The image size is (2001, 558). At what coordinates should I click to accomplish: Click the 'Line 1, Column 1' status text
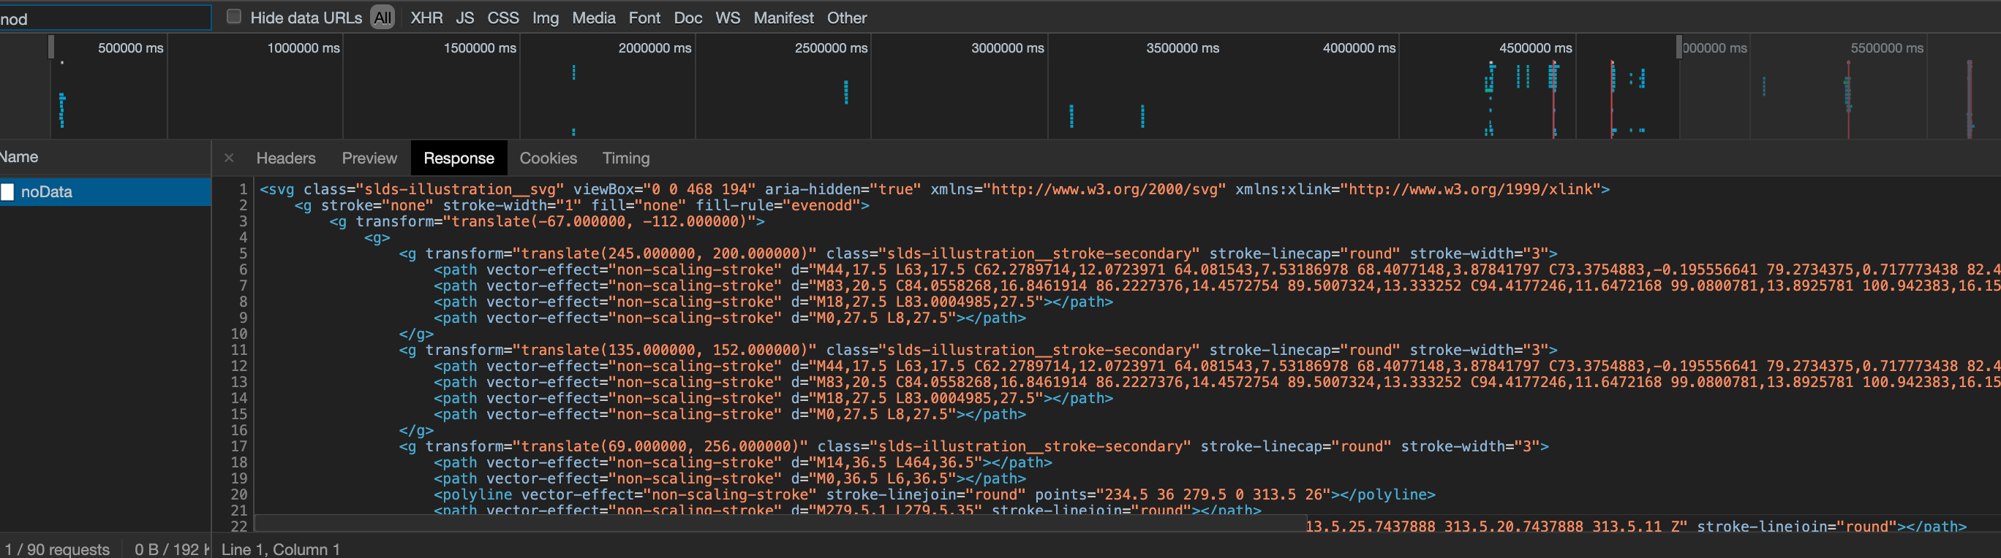(280, 549)
